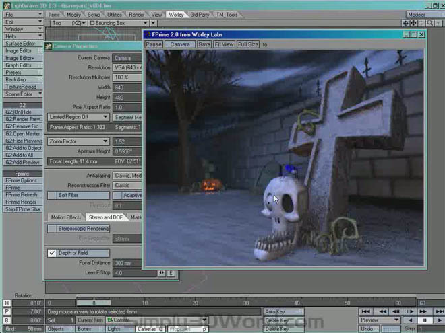This screenshot has width=445, height=333.
Task: Switch to the Render tab
Action: pos(136,15)
